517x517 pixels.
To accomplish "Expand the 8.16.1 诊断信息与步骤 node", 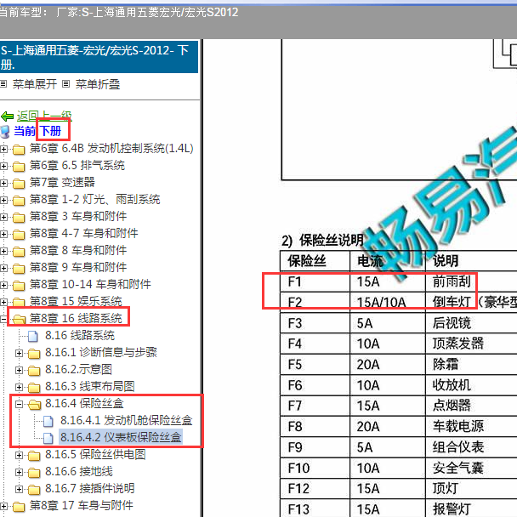I will pos(19,353).
